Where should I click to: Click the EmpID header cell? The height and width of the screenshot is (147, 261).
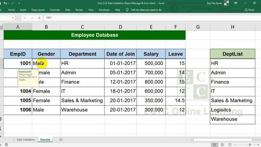pos(18,54)
